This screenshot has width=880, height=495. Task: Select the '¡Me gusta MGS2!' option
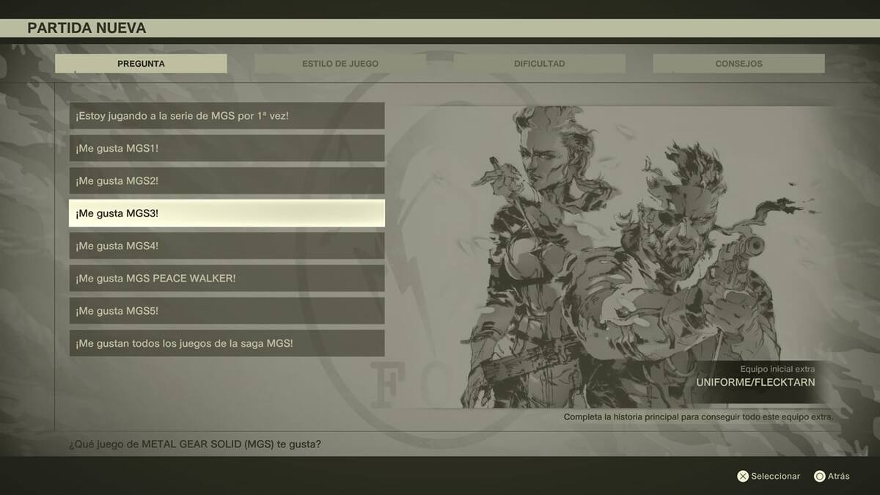click(227, 181)
